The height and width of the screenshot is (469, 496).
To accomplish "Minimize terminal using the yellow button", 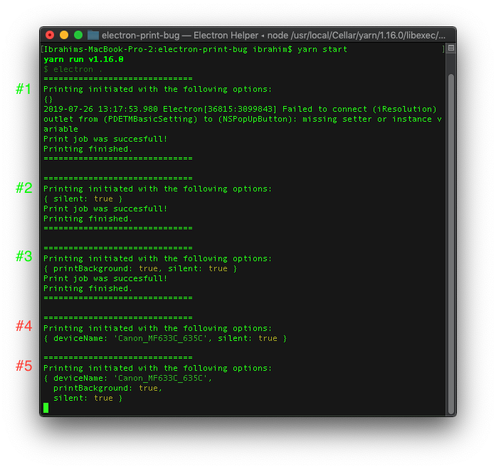I will pyautogui.click(x=64, y=35).
